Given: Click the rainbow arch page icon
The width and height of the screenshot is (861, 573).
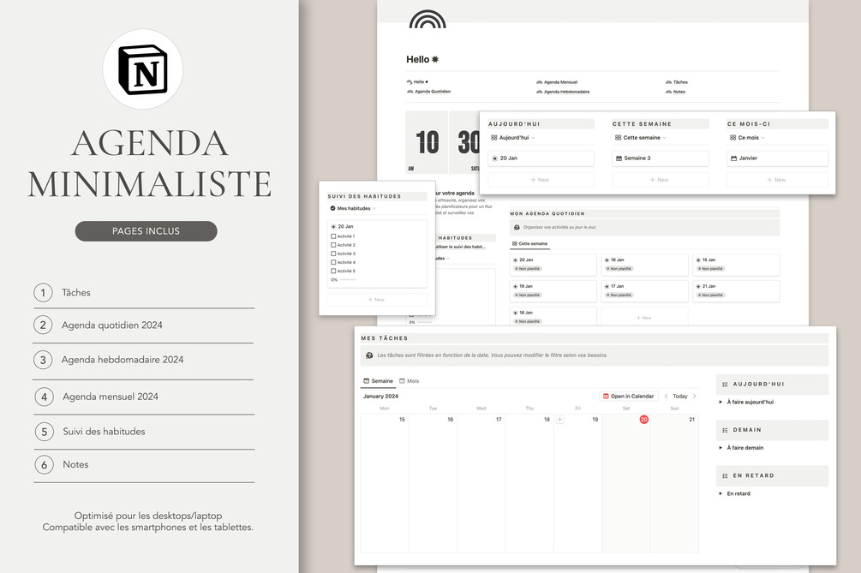Looking at the screenshot, I should (x=428, y=19).
